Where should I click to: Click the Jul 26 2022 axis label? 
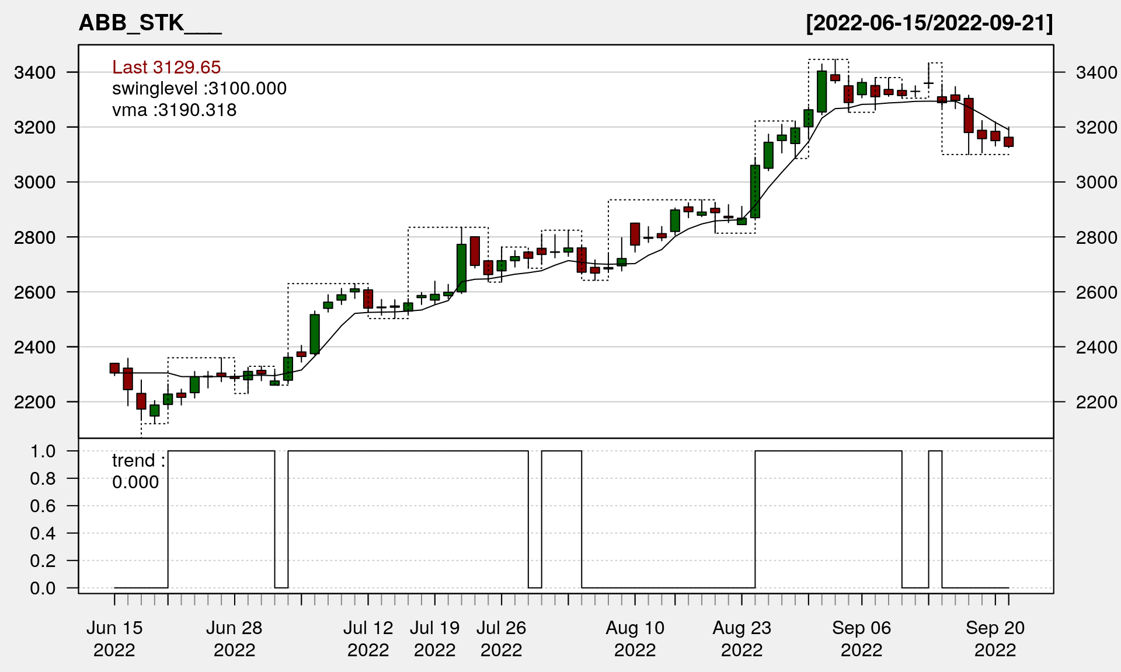pyautogui.click(x=501, y=639)
